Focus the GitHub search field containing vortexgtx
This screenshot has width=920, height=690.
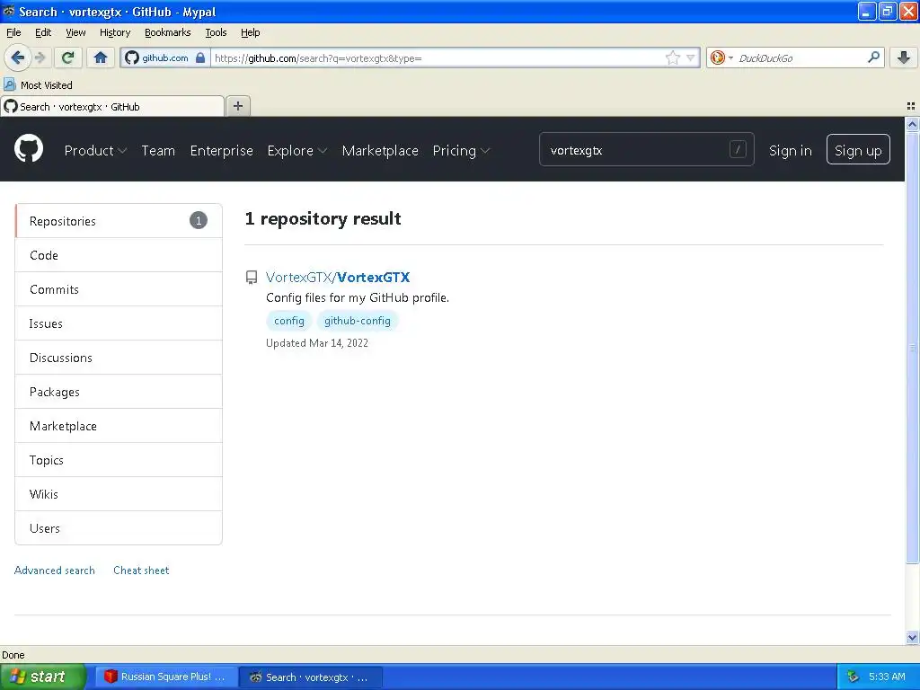(646, 150)
